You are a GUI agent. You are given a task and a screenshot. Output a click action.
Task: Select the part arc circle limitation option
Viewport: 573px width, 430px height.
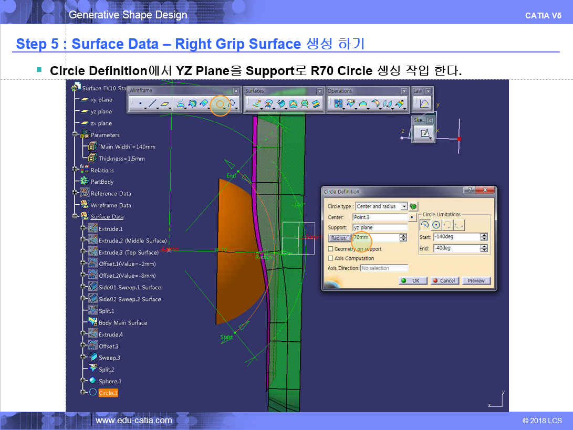(x=425, y=225)
